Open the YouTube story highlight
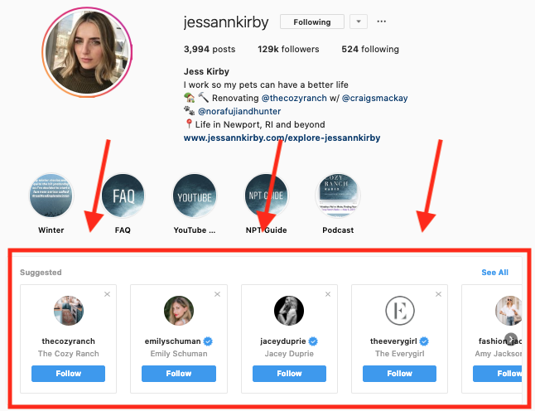This screenshot has width=535, height=411. 195,196
